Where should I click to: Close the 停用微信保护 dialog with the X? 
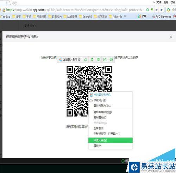point(171,37)
